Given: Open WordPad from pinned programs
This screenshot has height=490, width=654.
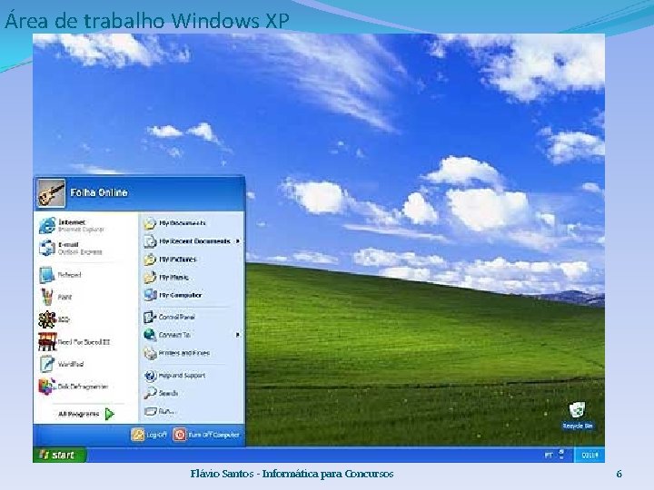Looking at the screenshot, I should click(62, 364).
